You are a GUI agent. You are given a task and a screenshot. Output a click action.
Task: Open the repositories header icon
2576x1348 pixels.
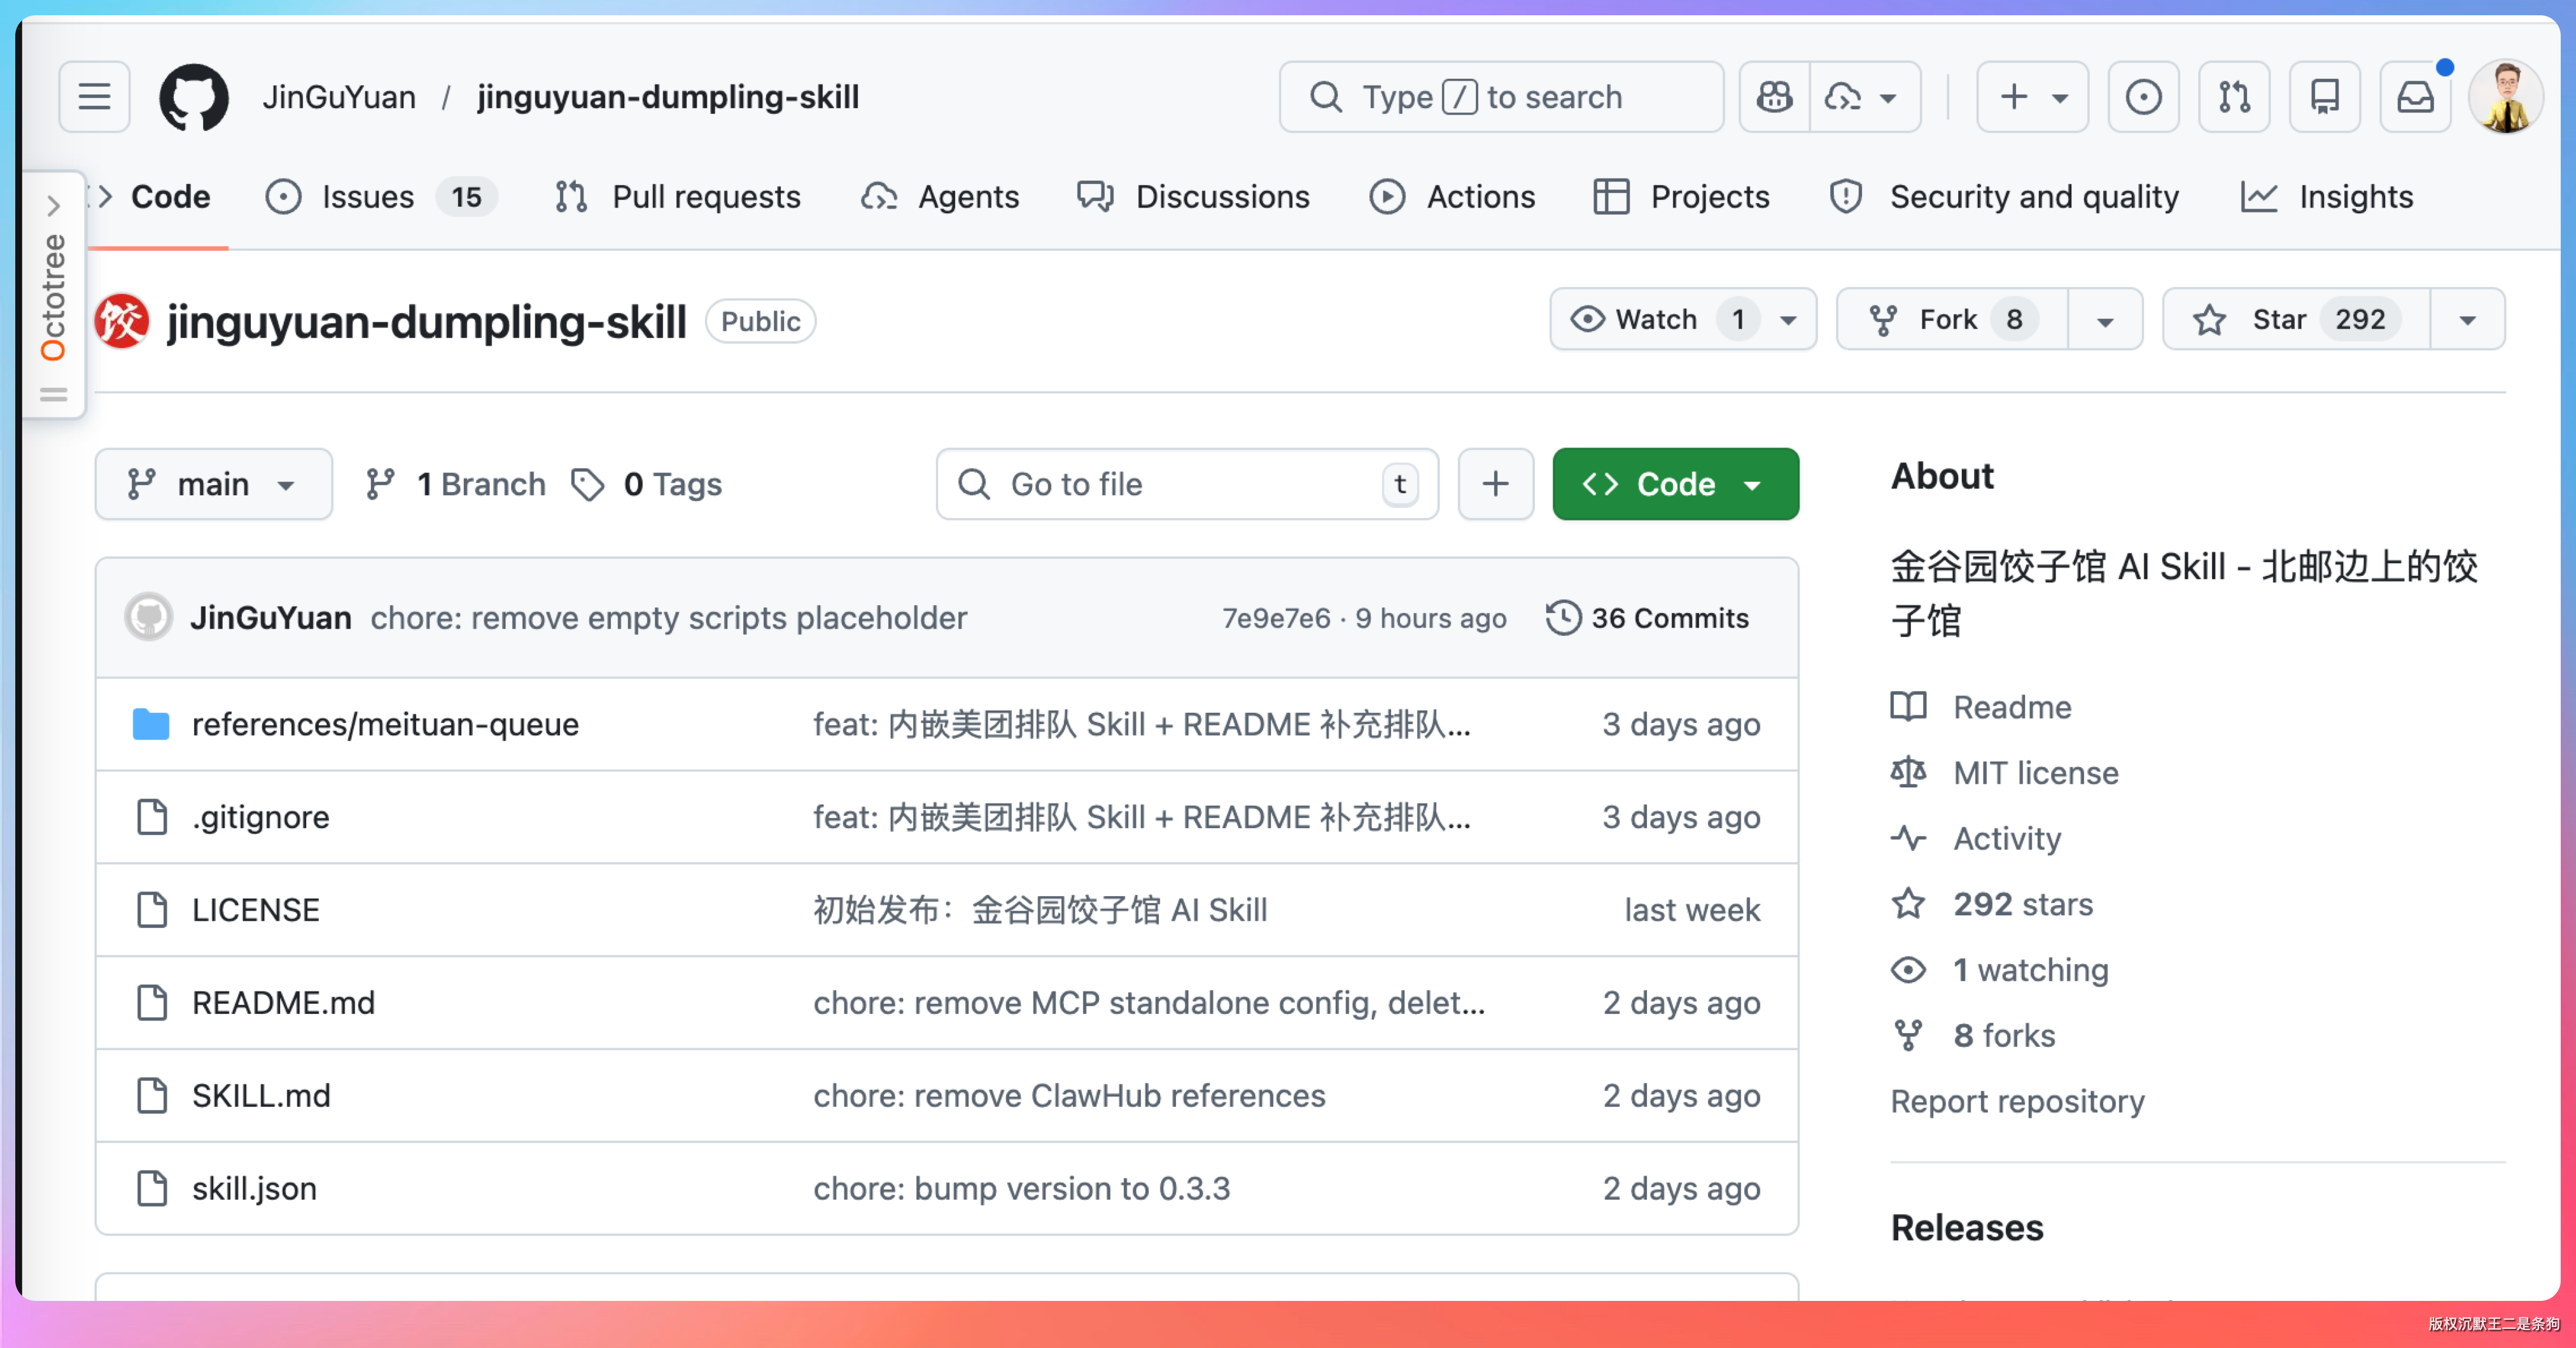pyautogui.click(x=2324, y=97)
